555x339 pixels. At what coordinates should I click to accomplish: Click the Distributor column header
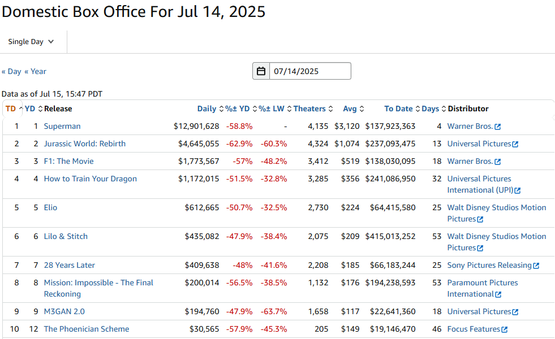click(x=468, y=108)
